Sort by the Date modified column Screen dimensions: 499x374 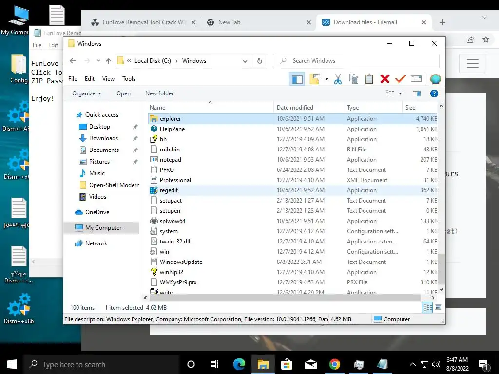tap(308, 108)
